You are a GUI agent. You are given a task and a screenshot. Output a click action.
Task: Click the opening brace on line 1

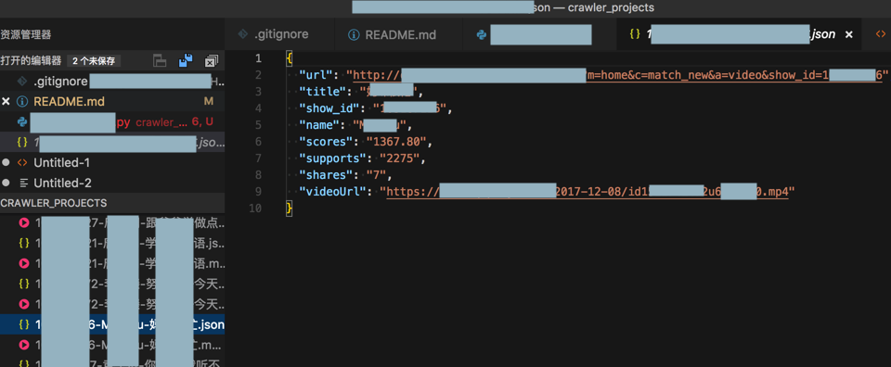[290, 58]
